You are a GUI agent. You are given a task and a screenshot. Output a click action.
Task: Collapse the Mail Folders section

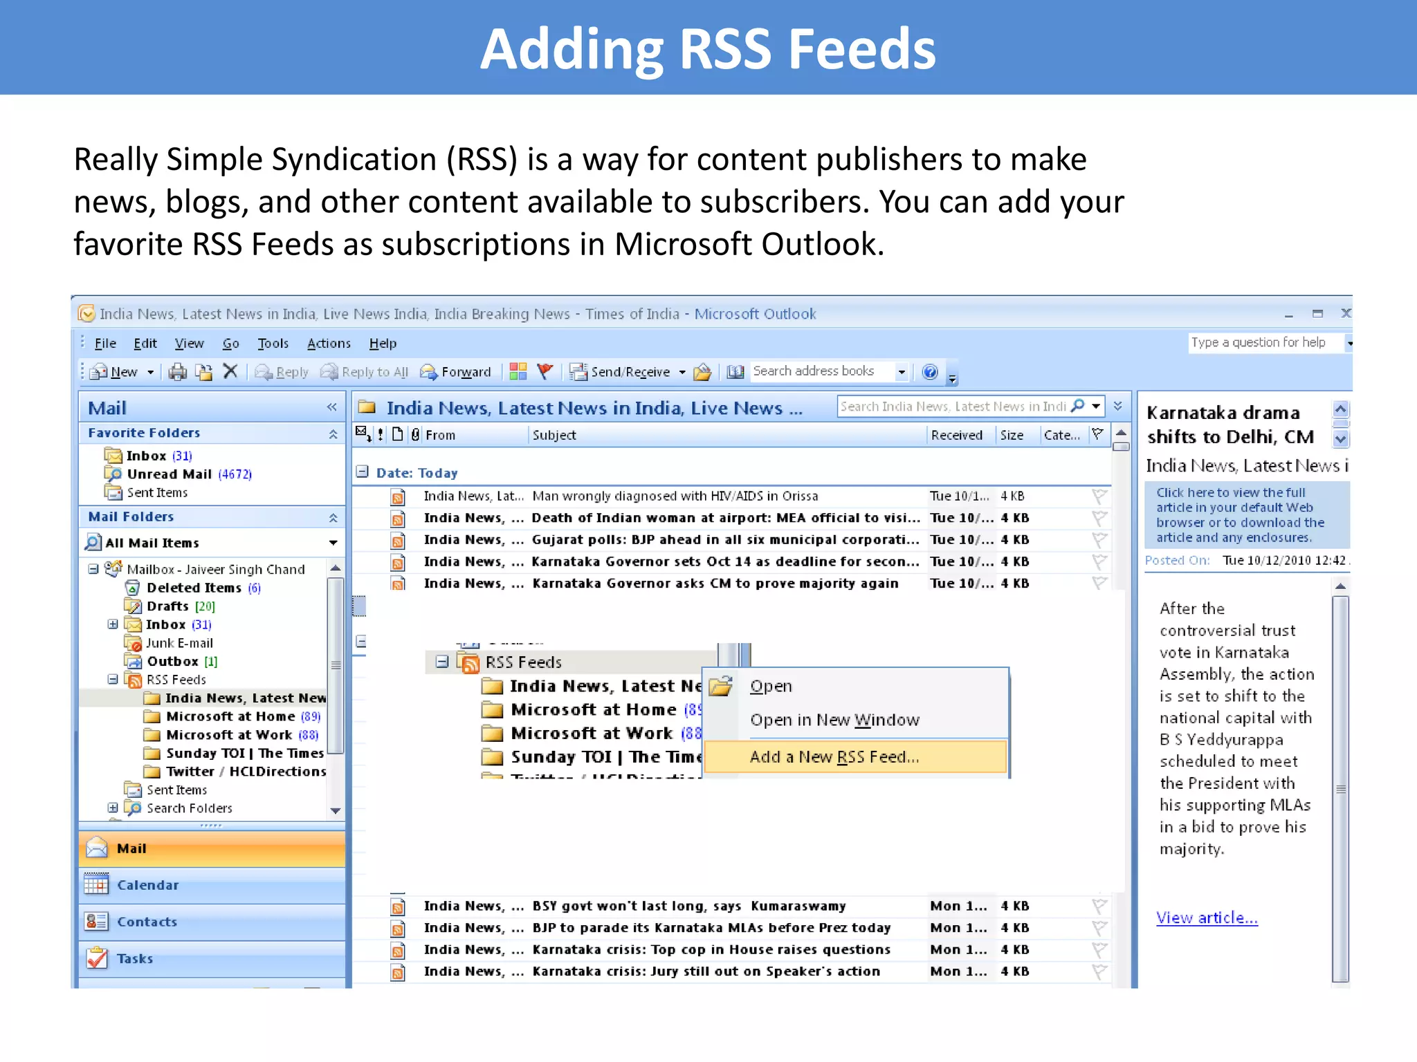click(333, 517)
